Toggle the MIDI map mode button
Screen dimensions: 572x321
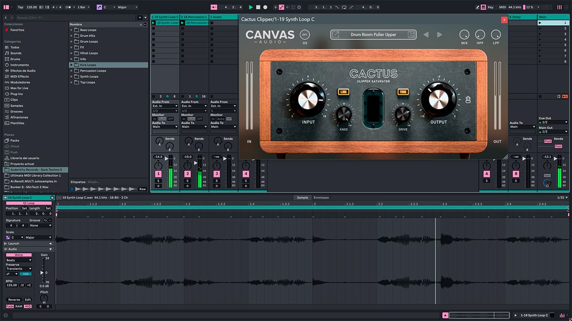[x=502, y=7]
